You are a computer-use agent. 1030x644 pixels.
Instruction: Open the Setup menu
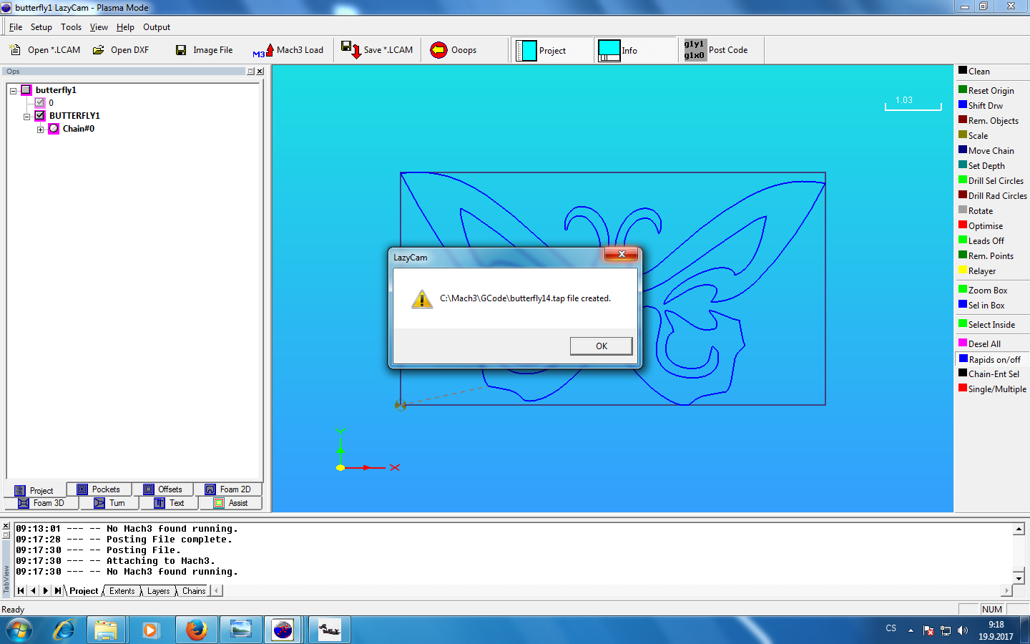tap(41, 27)
